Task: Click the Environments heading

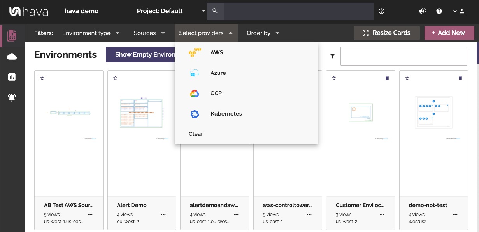Action: click(65, 55)
